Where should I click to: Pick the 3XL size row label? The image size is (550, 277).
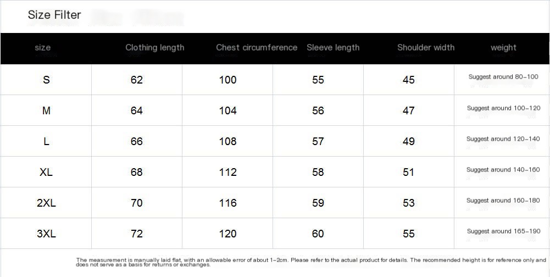coord(46,234)
